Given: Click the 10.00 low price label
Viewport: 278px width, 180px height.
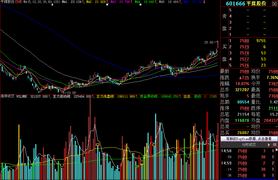Looking at the screenshot, I should 71,93.
